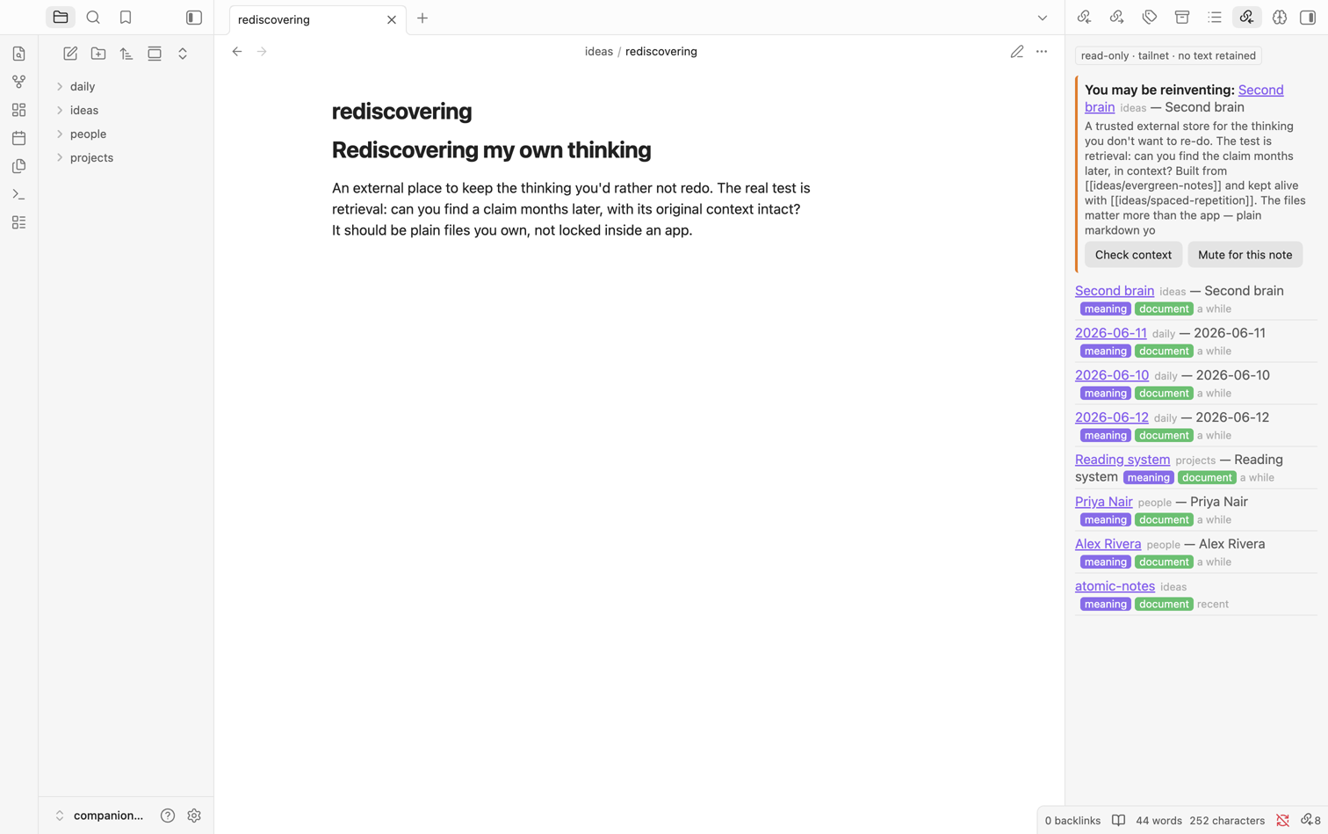1328x834 pixels.
Task: Toggle reading view book icon in status bar
Action: coord(1118,821)
